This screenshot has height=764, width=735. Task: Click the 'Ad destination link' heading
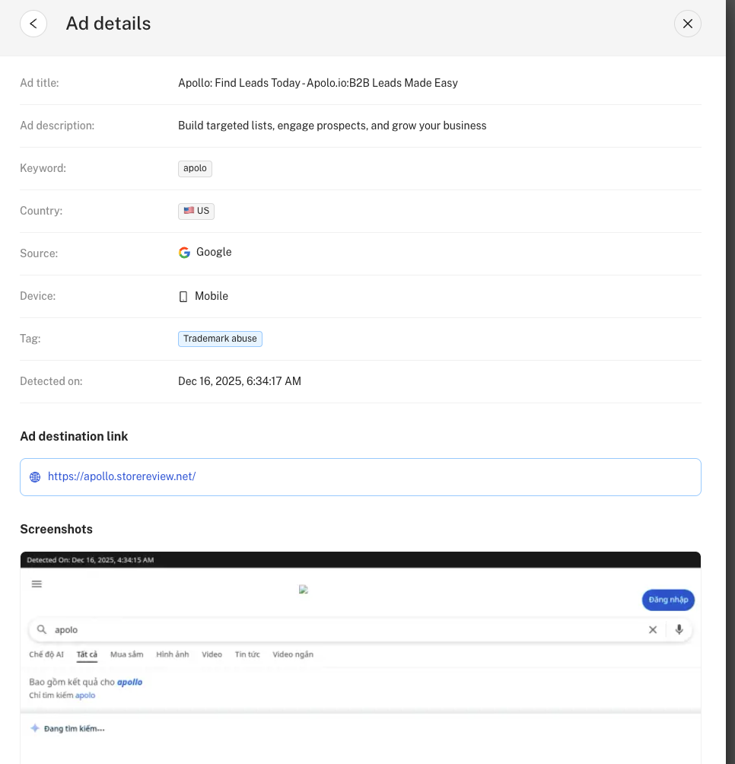pyautogui.click(x=74, y=437)
